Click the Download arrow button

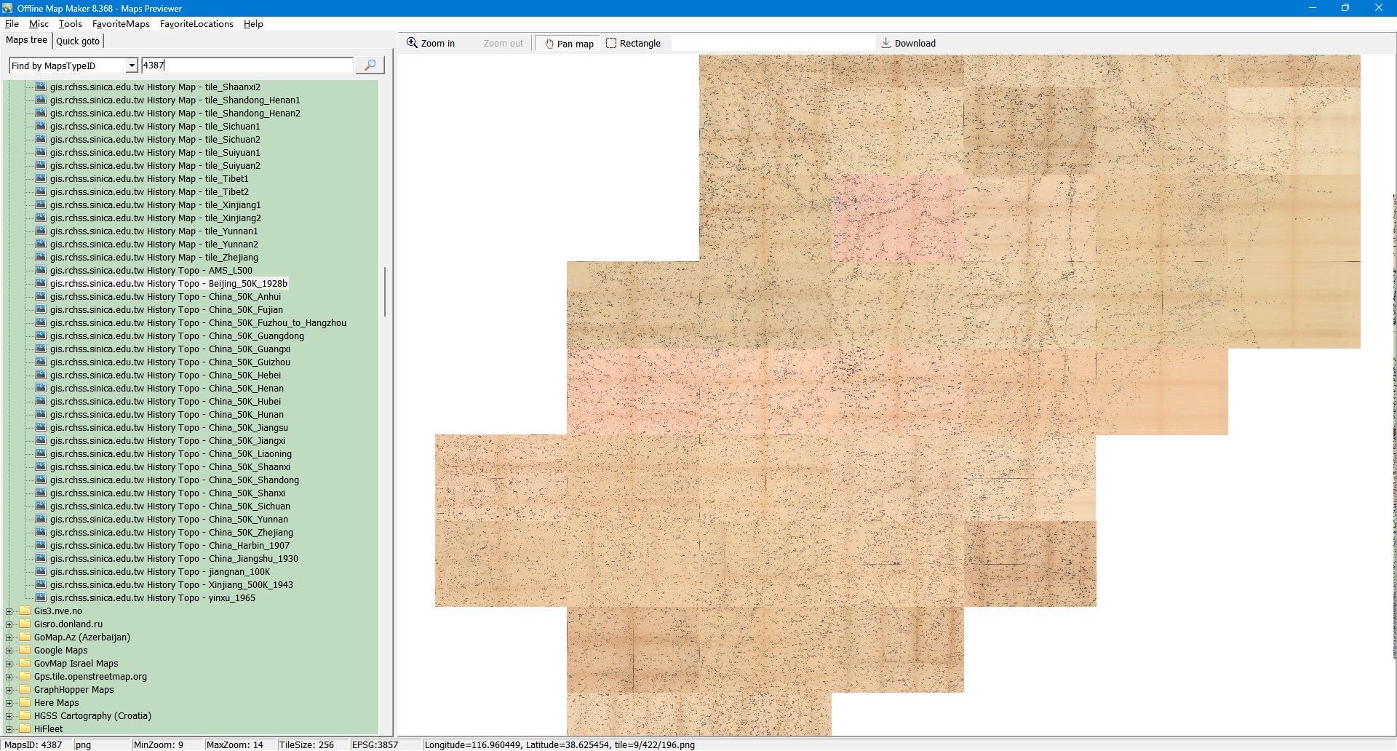tap(908, 44)
